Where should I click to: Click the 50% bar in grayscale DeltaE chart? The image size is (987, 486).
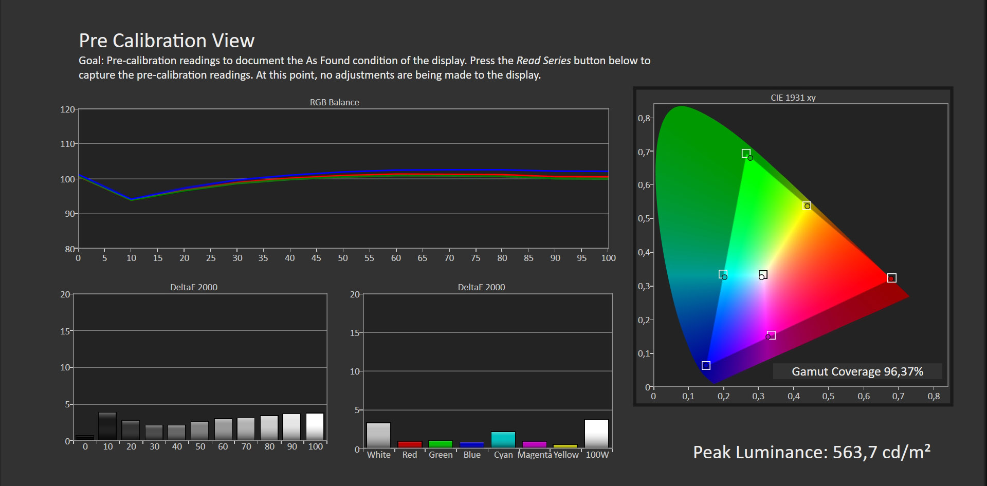[200, 431]
